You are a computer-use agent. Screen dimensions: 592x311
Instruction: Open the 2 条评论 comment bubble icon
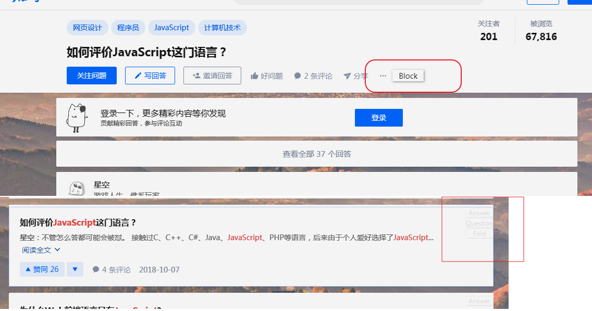click(x=297, y=75)
